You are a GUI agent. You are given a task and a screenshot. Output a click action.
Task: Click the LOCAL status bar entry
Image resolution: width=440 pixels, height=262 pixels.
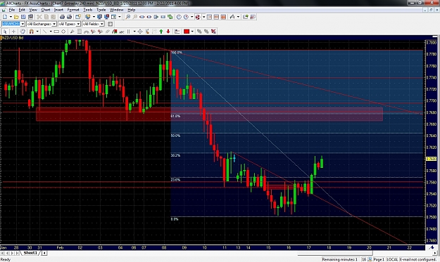[393, 259]
